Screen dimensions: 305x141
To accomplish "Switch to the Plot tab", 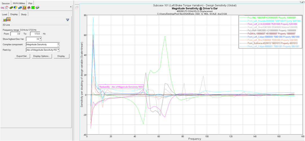I will 30,3.
